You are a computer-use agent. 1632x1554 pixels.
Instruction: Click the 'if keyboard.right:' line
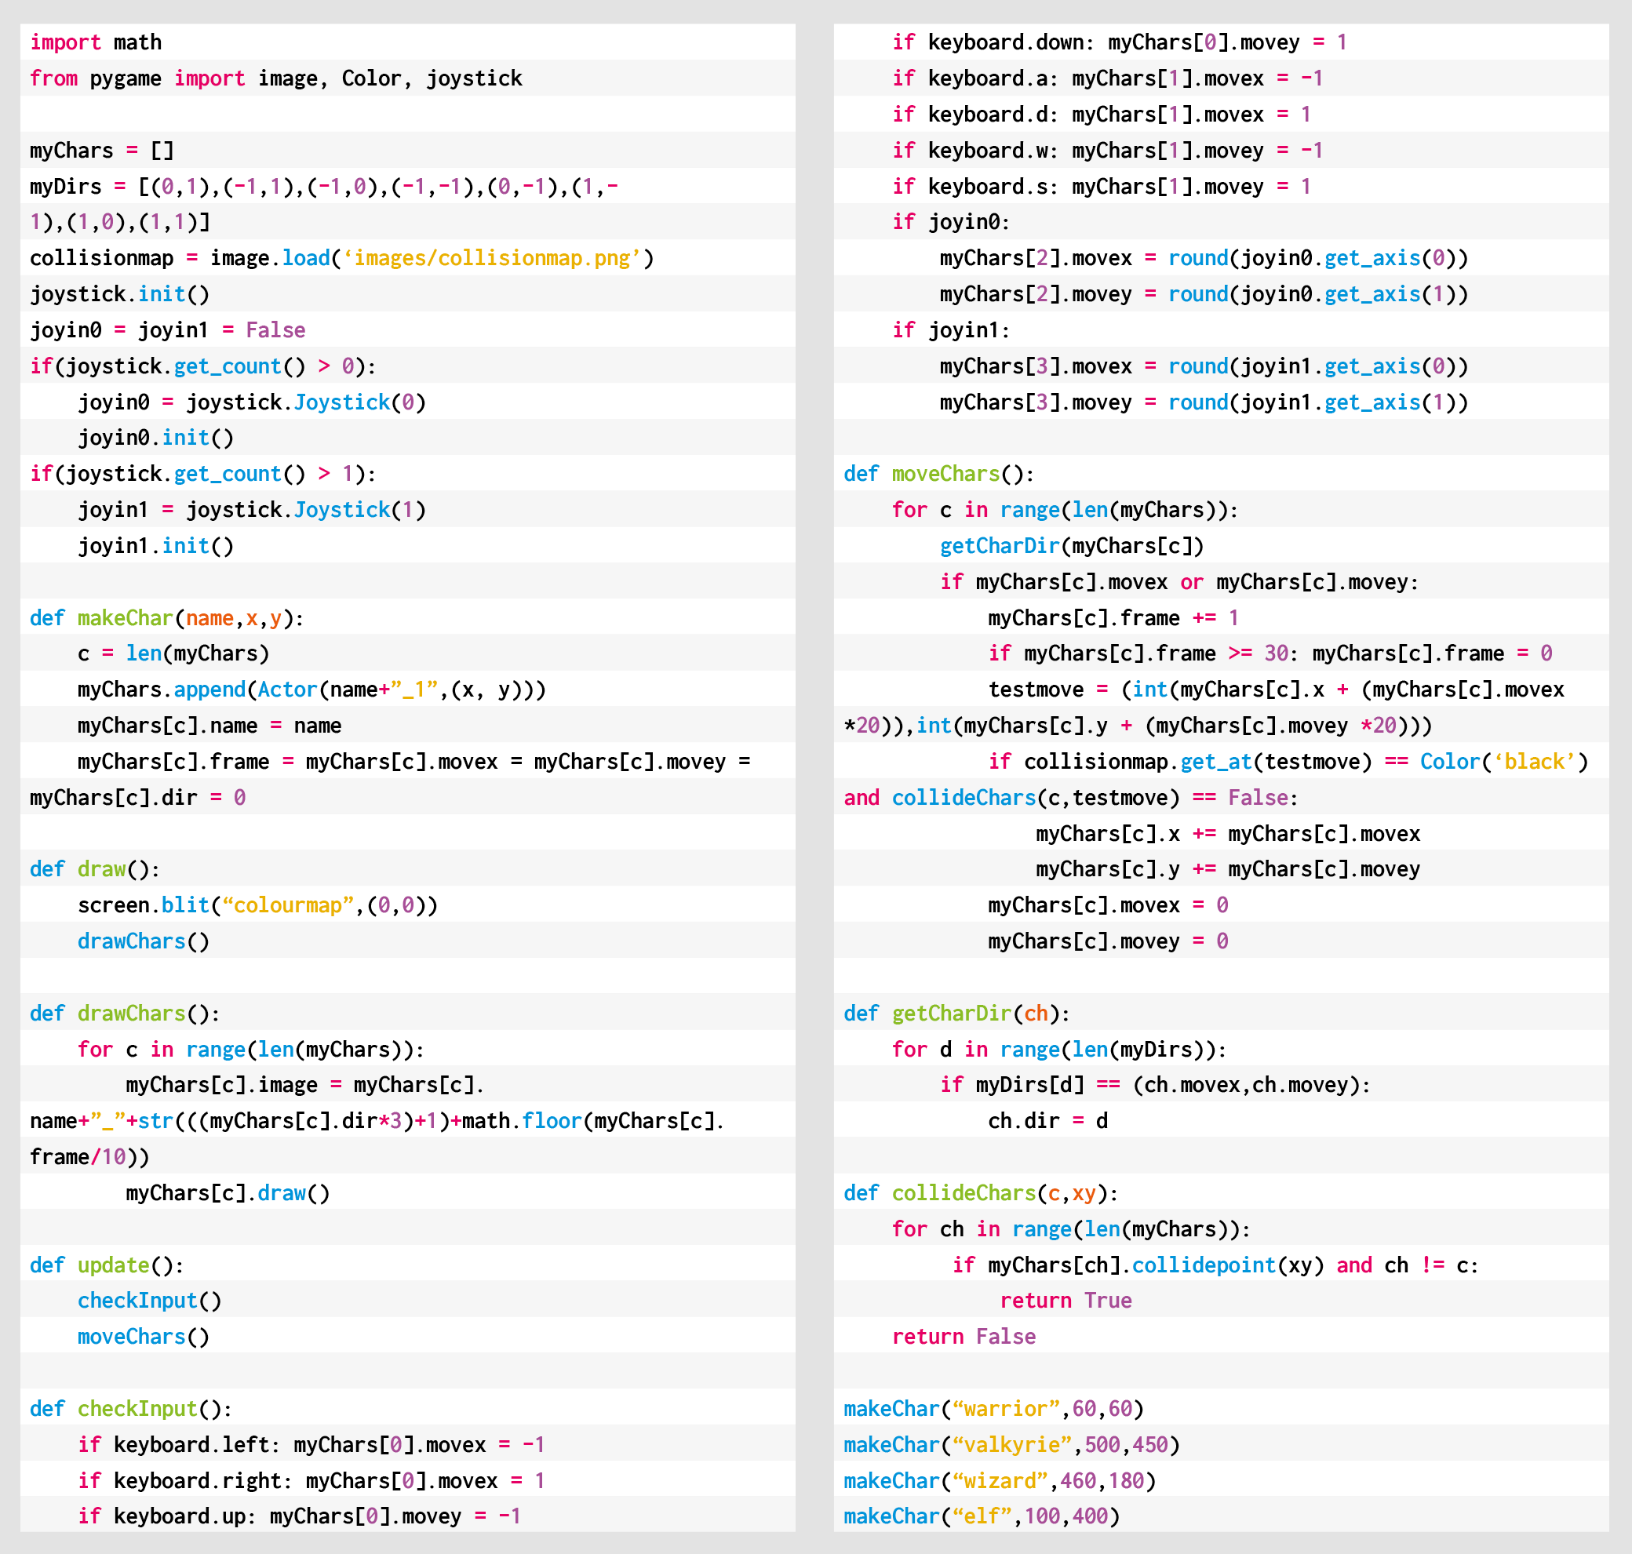click(311, 1481)
